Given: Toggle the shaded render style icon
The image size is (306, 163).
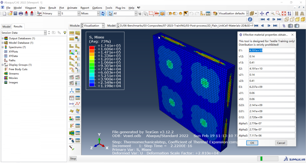Looking at the screenshot, I should click(303, 19).
